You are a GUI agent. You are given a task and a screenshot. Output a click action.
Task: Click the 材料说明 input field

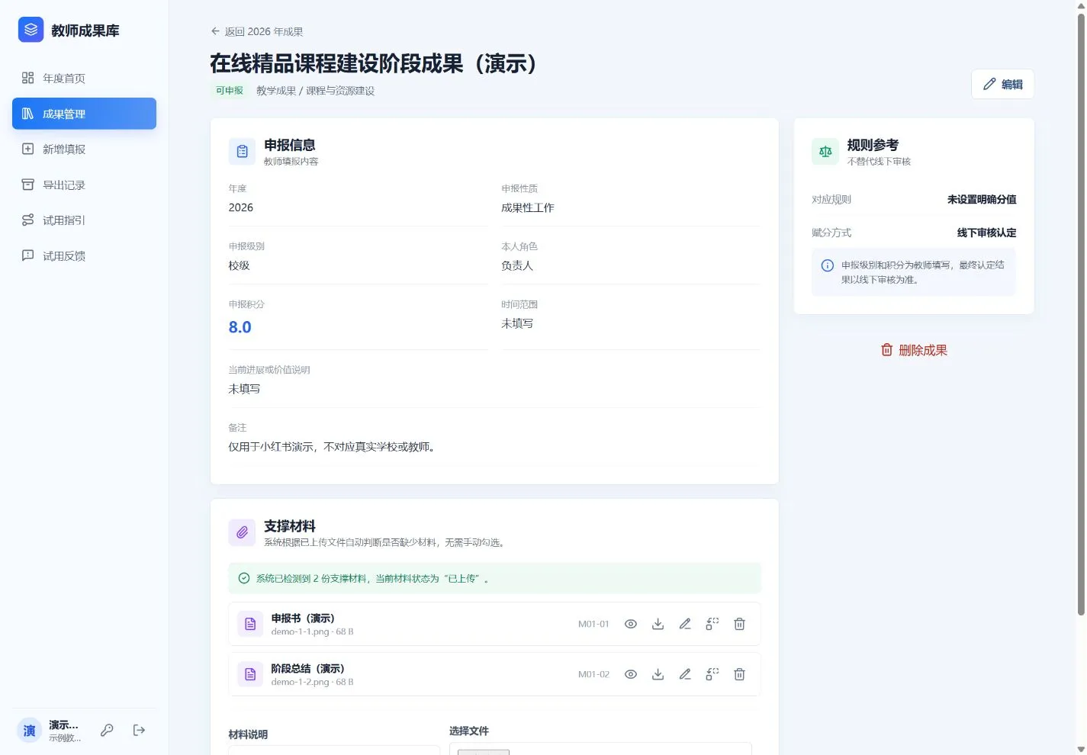click(334, 750)
